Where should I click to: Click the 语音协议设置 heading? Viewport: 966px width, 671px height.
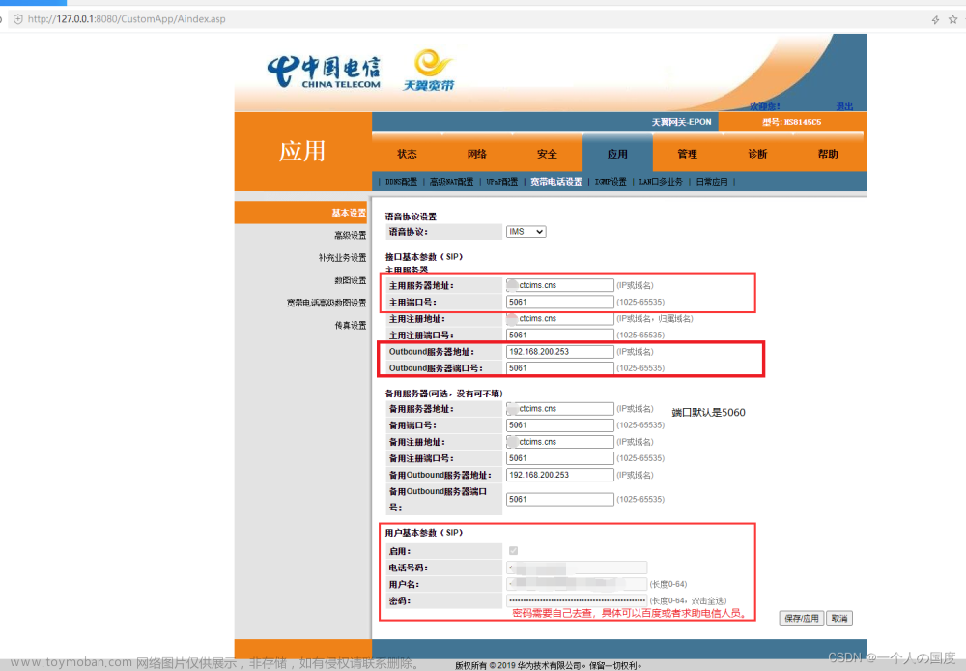tap(411, 217)
